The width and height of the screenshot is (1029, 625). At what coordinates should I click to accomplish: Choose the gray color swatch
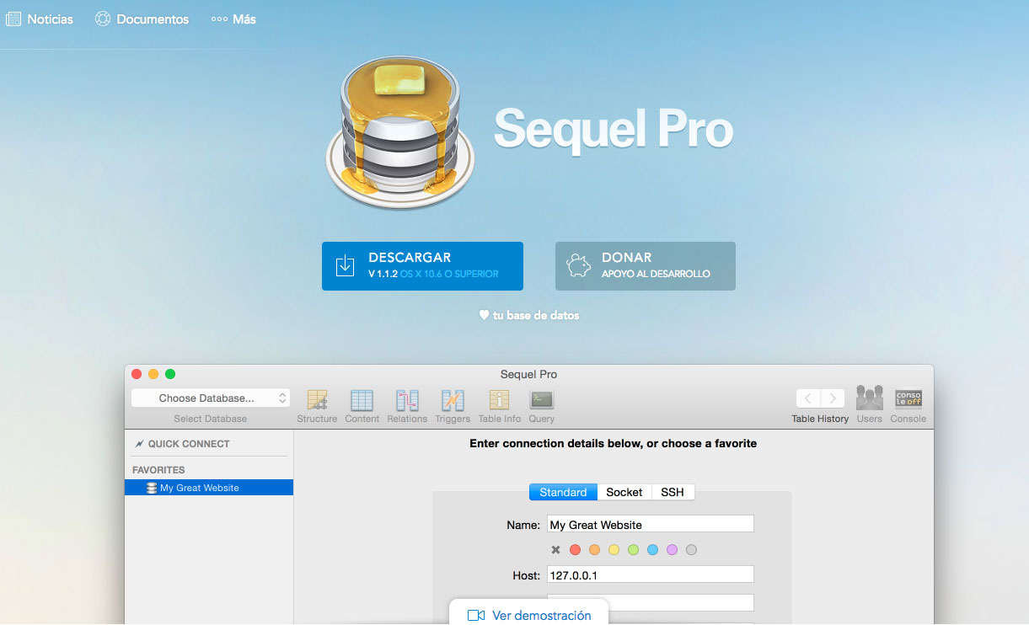(x=691, y=550)
